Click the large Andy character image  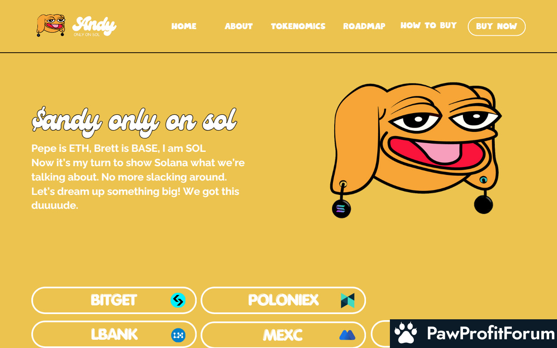click(416, 150)
